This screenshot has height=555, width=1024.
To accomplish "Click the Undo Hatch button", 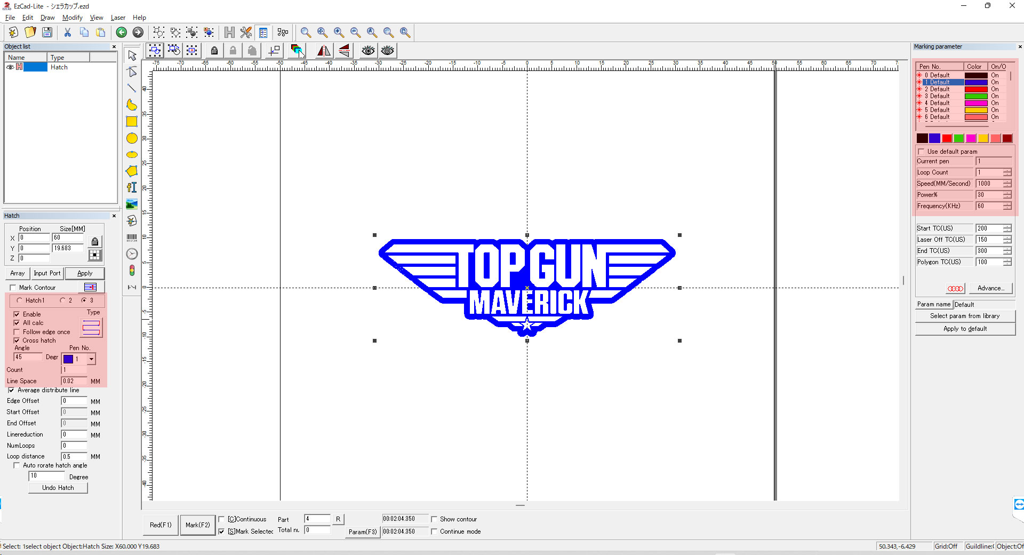I will [x=58, y=488].
